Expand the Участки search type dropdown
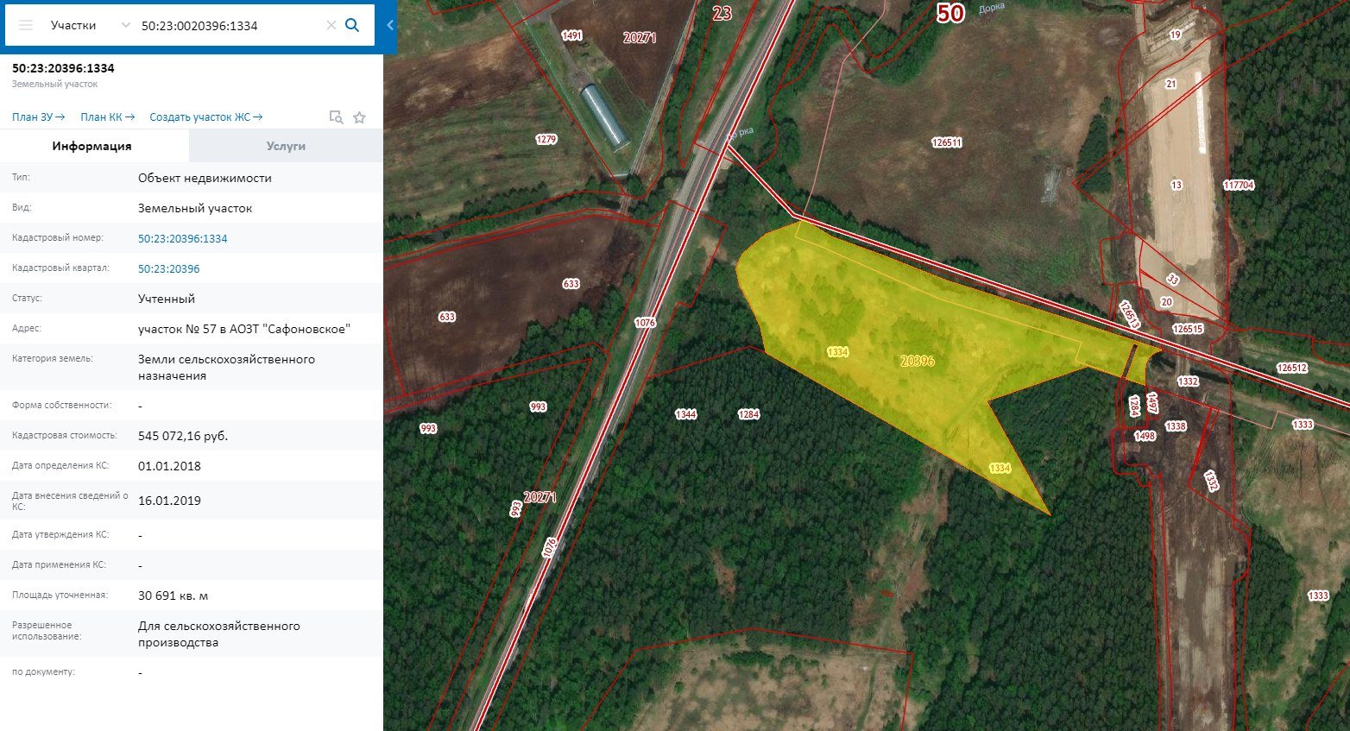The image size is (1350, 731). 126,25
